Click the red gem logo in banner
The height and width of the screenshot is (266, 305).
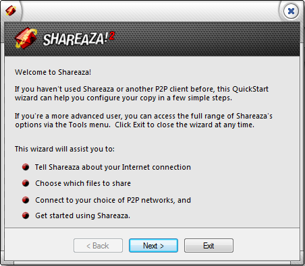[x=26, y=38]
